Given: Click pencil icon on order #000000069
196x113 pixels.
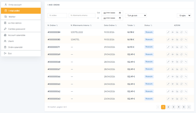Looking at the screenshot, I should click(168, 54).
